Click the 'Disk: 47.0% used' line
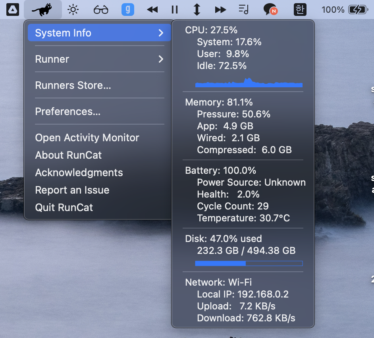 point(224,238)
